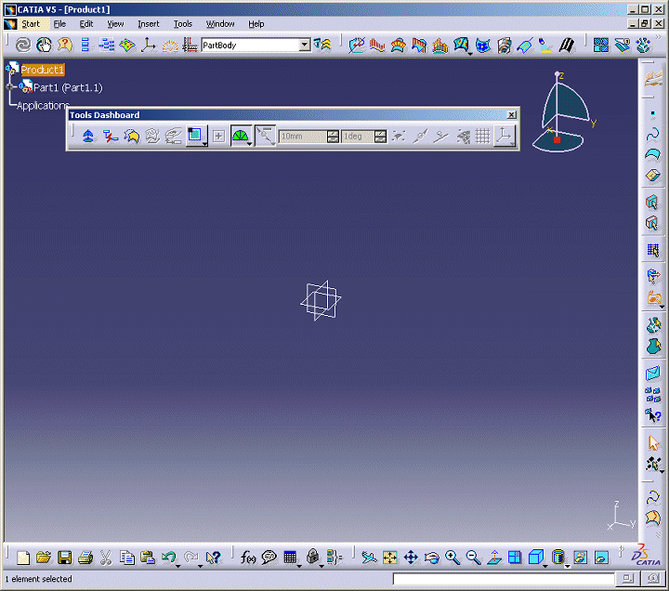This screenshot has height=591, width=669.
Task: Open the dropdown arrow beside the Undo icon
Action: click(178, 563)
